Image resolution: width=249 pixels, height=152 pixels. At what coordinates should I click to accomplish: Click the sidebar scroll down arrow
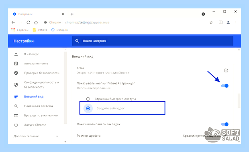(65, 142)
